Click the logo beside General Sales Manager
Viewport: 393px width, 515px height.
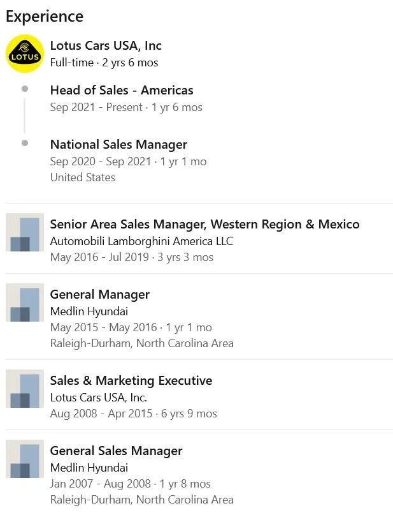click(x=25, y=459)
